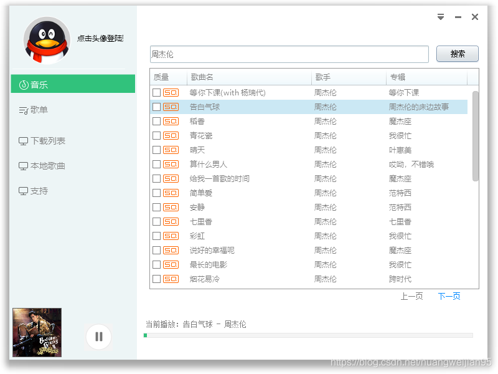Click the SQ quality badge for 算什么男人
Viewport: 498px width, 374px height.
pyautogui.click(x=171, y=164)
